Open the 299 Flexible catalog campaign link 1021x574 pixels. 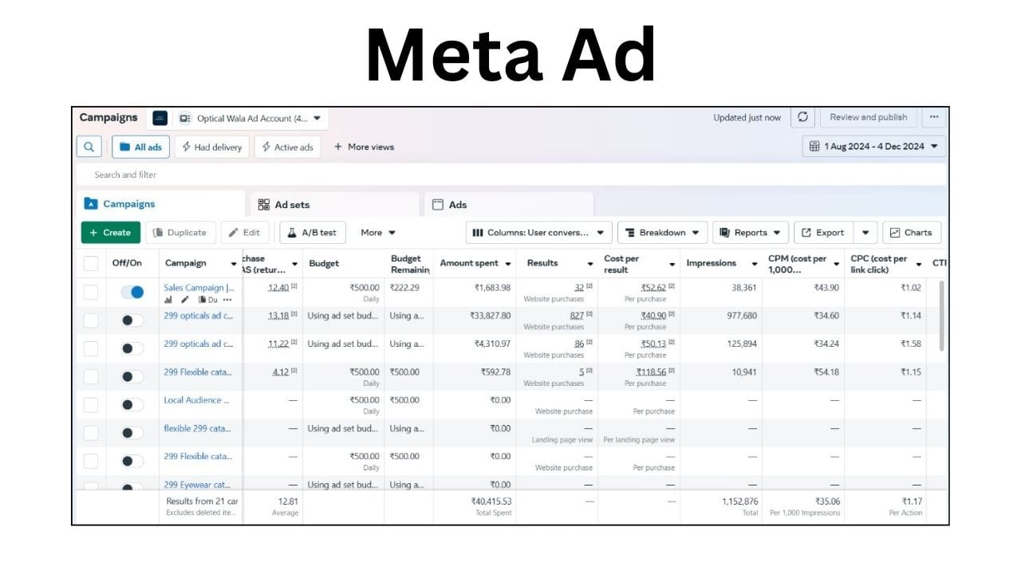pyautogui.click(x=198, y=372)
